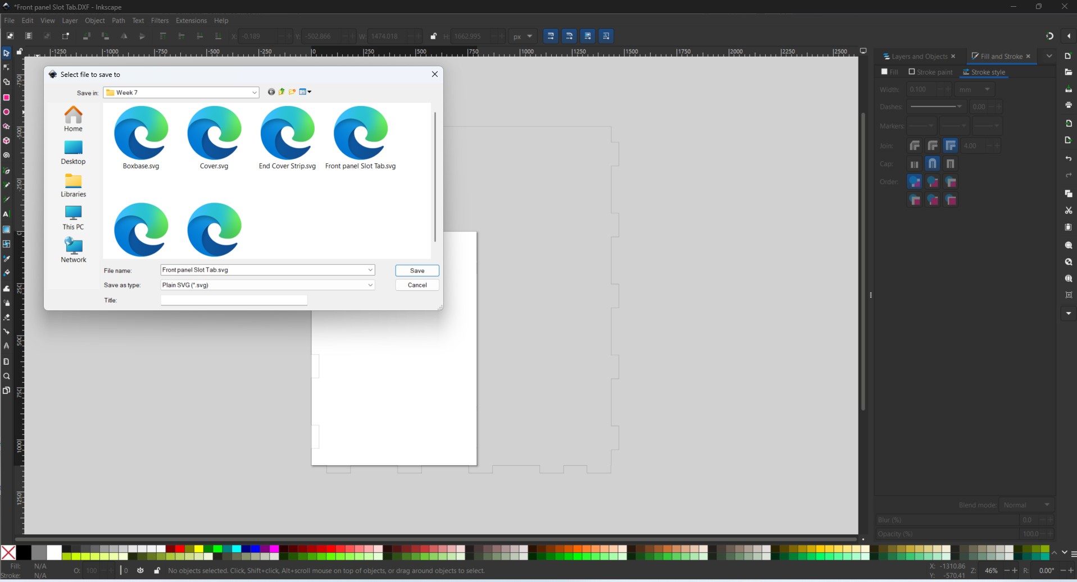Click the Go back icon in save dialog

click(271, 92)
